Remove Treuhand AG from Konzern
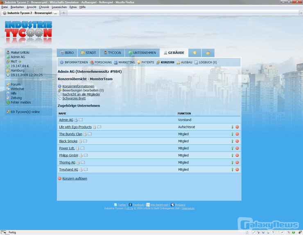Screen dimensions: 303x235 [237, 170]
